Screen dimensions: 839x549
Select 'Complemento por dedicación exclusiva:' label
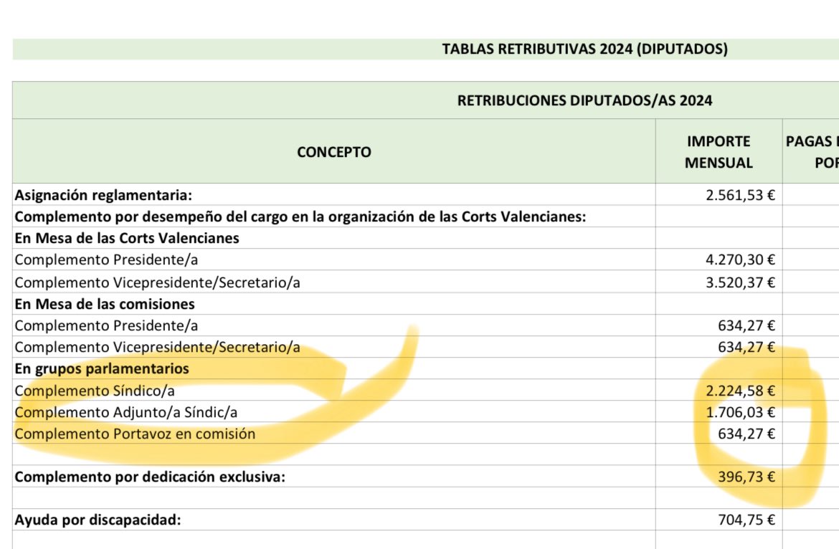click(150, 477)
